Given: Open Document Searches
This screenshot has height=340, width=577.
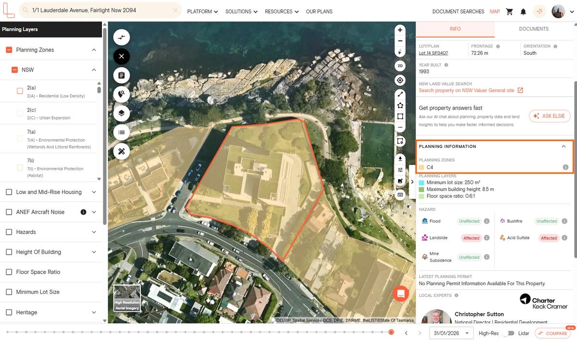Looking at the screenshot, I should [458, 12].
